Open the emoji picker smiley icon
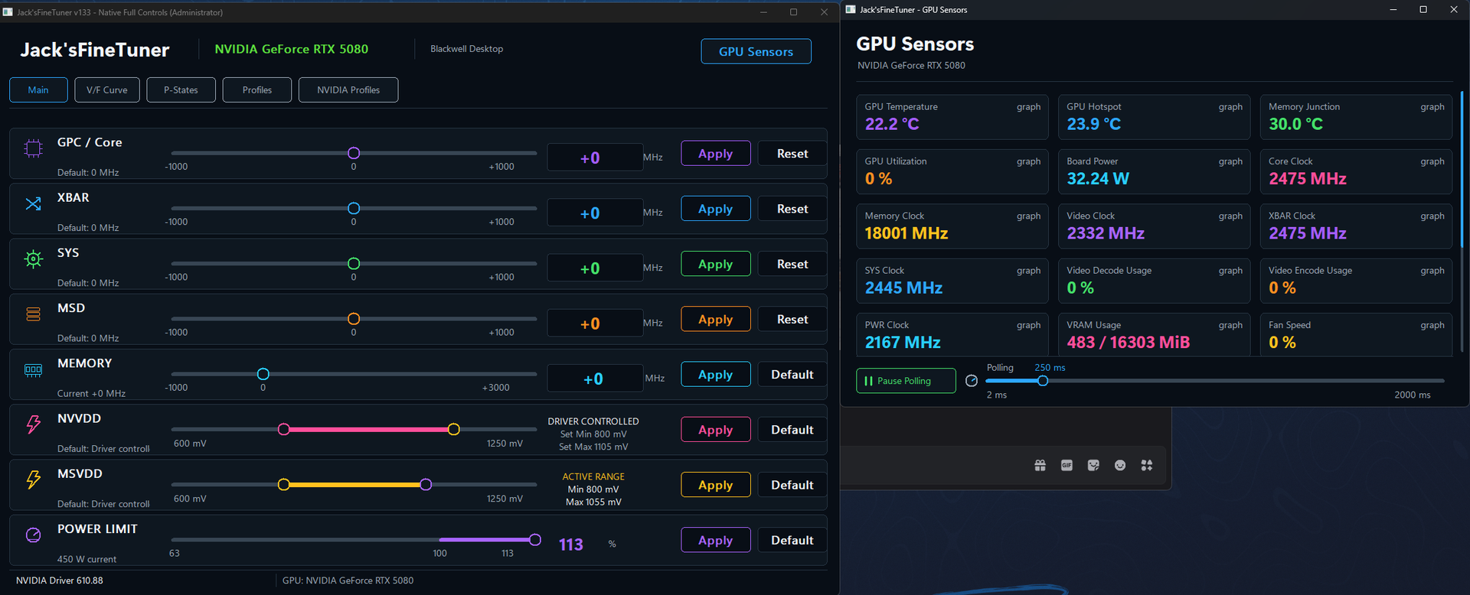The image size is (1470, 595). point(1120,465)
